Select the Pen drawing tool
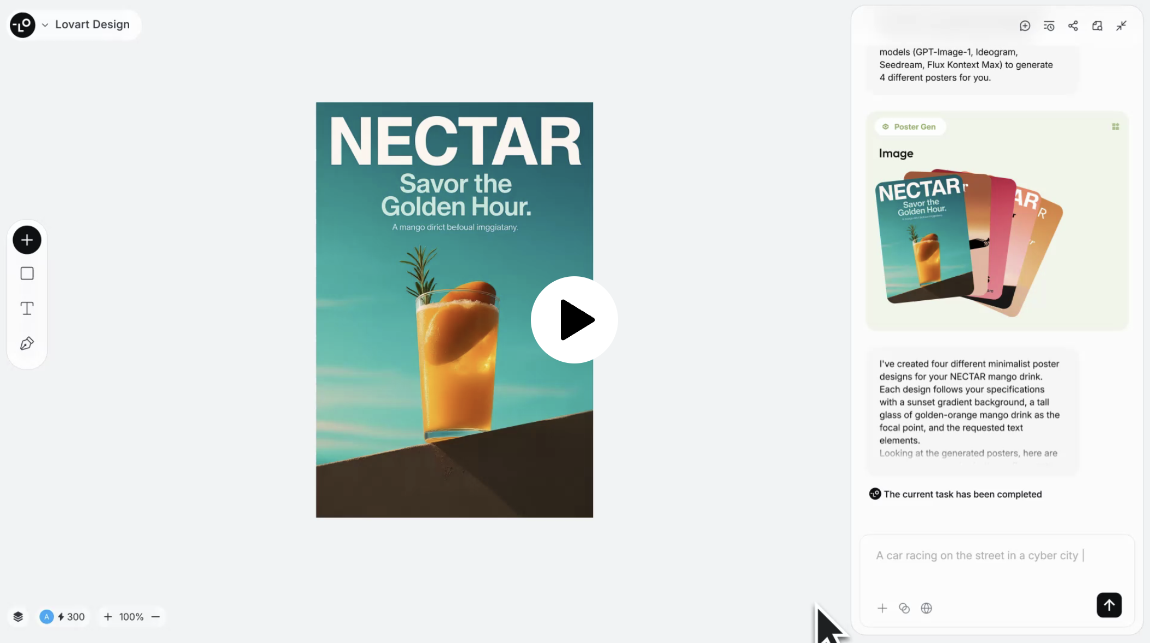Image resolution: width=1150 pixels, height=643 pixels. (x=27, y=343)
